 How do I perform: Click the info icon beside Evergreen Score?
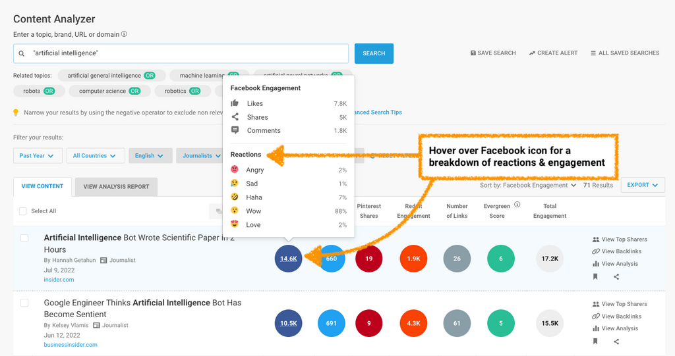tap(517, 205)
